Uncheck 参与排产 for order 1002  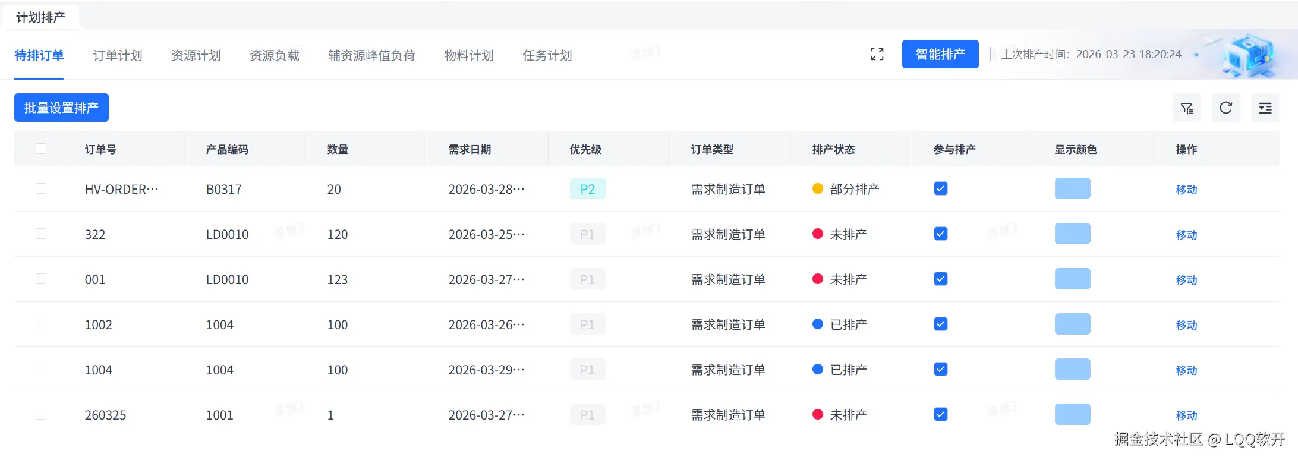click(940, 324)
